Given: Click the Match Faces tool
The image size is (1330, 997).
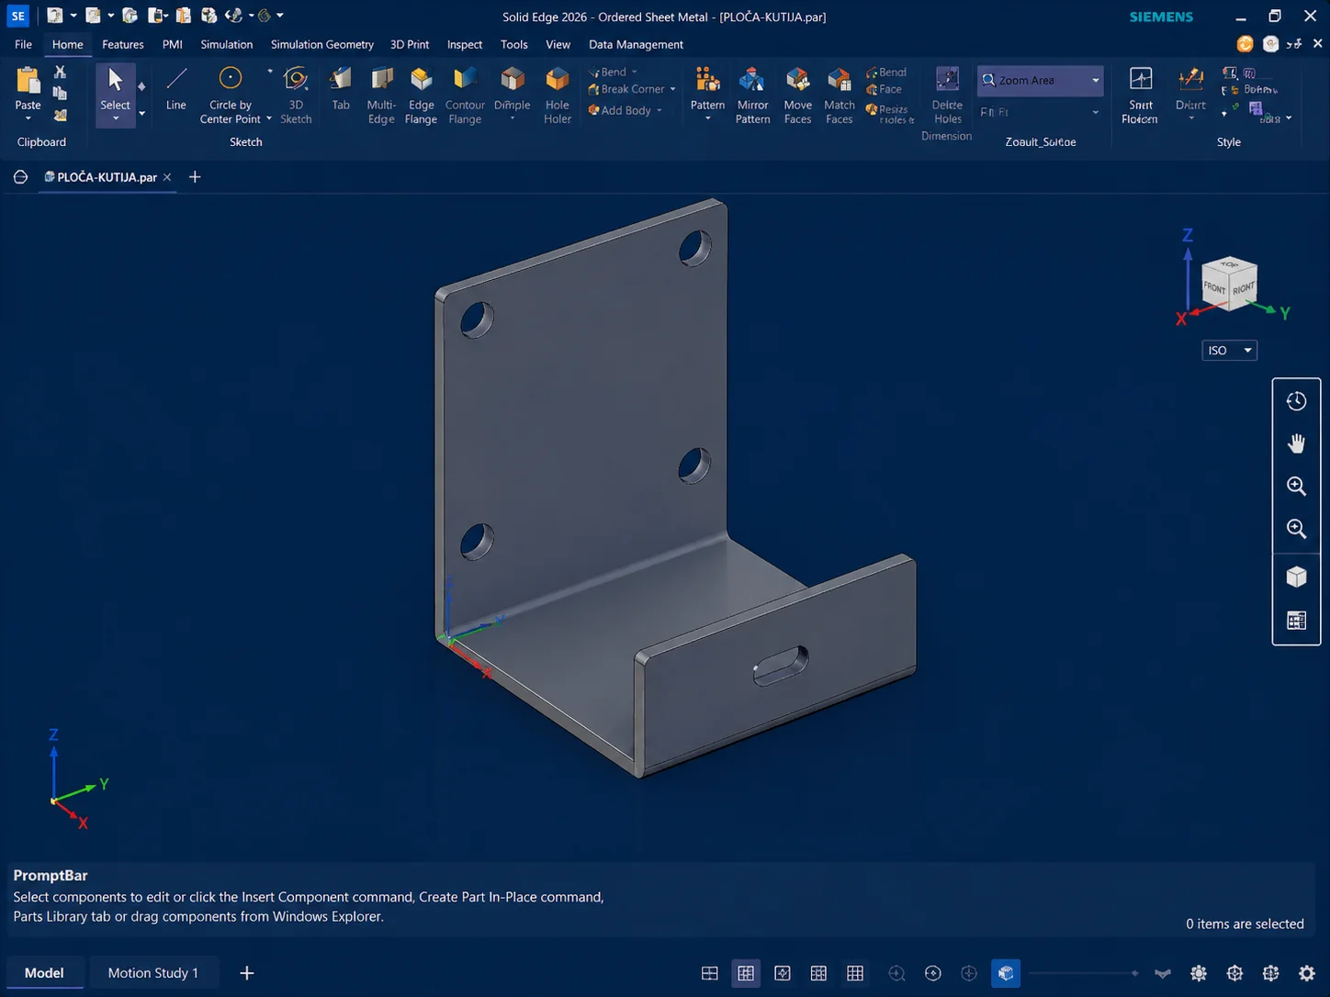Looking at the screenshot, I should click(840, 95).
